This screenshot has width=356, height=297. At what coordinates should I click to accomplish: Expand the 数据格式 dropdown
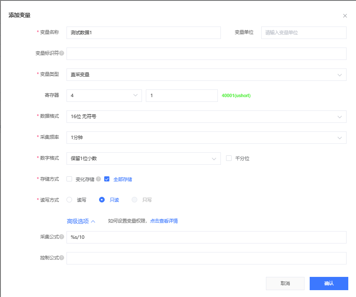click(206, 116)
